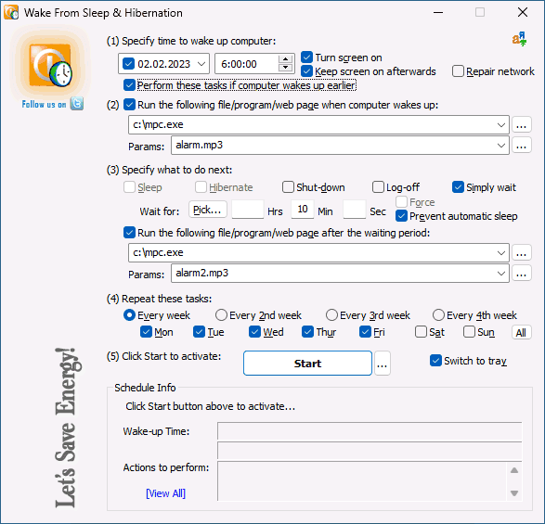Browse for wake-up program file
545x524 pixels.
pos(521,125)
